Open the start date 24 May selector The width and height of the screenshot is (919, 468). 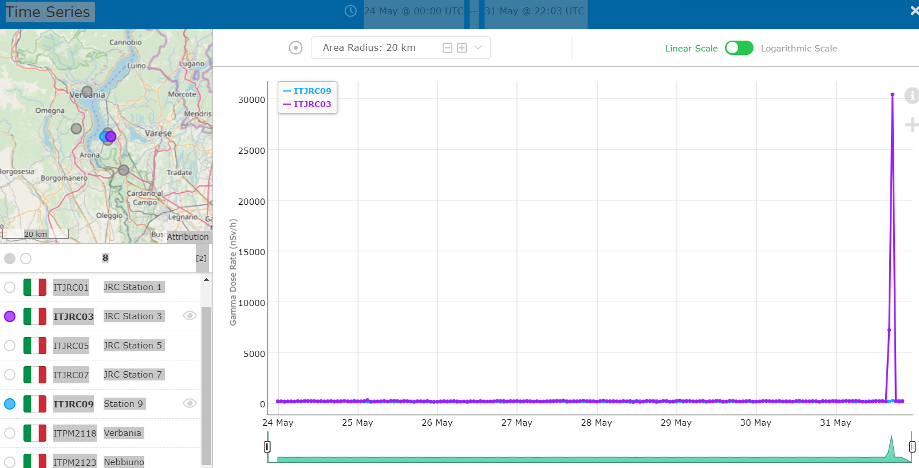(413, 11)
